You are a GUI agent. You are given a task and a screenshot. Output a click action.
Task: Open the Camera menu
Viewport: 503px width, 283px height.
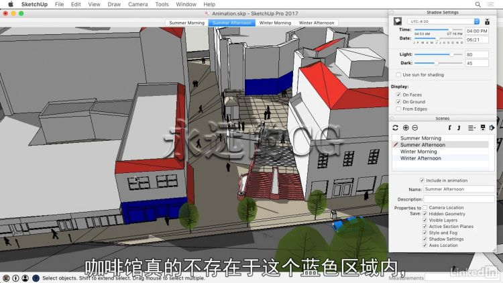(x=138, y=4)
